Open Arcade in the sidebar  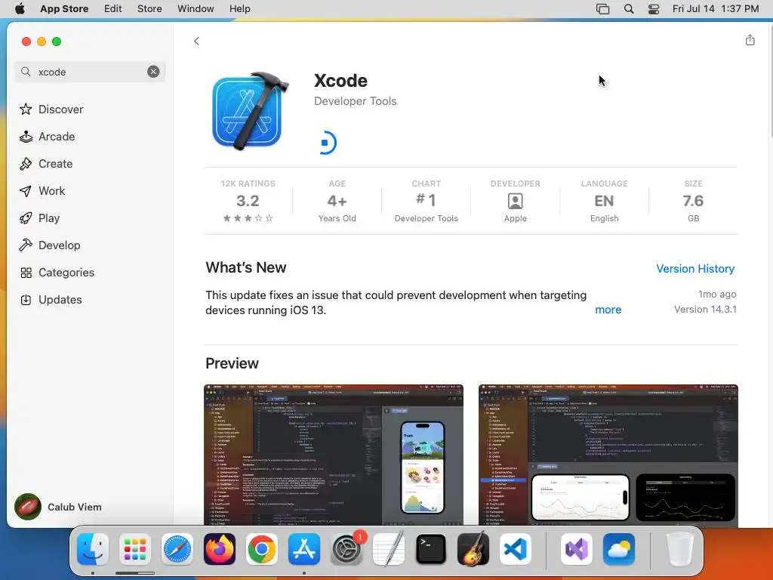(x=48, y=137)
